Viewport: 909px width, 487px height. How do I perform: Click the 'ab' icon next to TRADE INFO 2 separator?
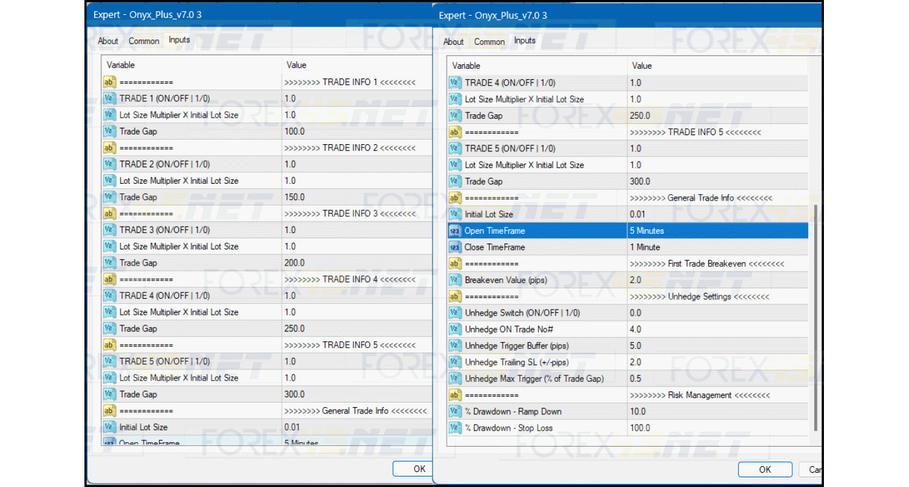(109, 148)
